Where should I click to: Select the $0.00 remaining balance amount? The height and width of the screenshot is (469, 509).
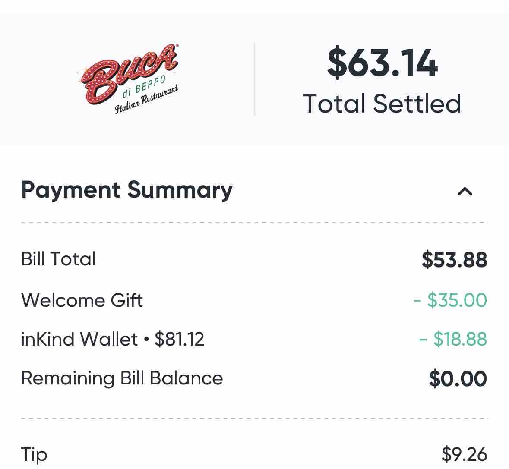(x=458, y=379)
